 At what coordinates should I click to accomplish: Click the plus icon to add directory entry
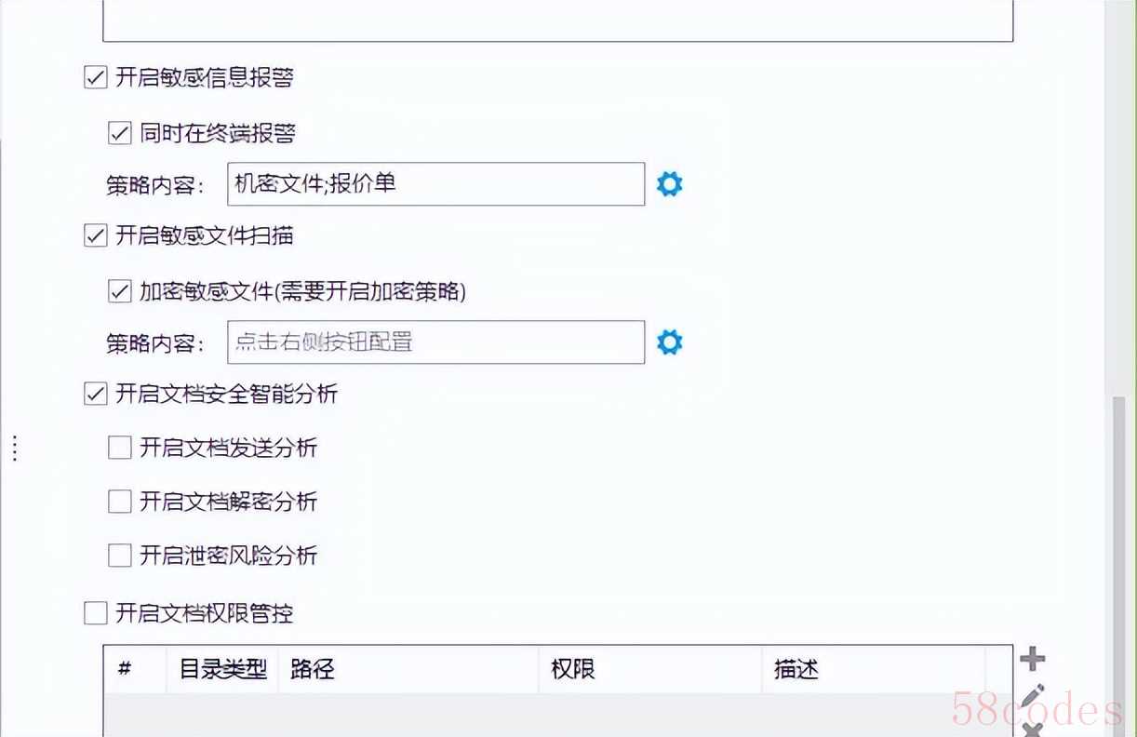coord(1032,660)
